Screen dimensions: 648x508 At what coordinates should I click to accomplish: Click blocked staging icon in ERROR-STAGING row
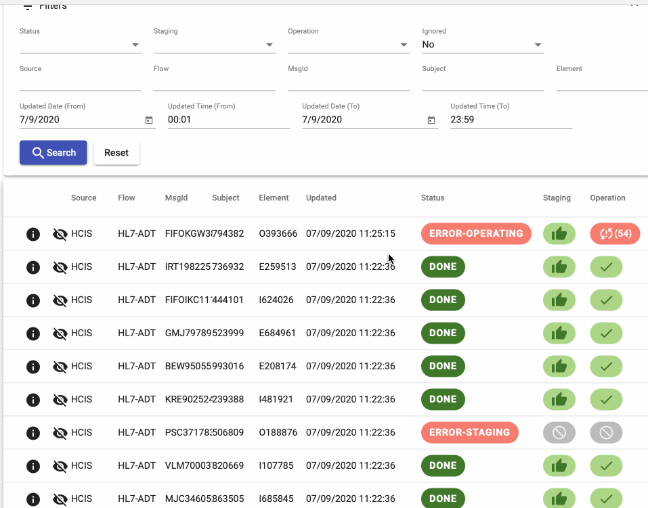pos(559,432)
